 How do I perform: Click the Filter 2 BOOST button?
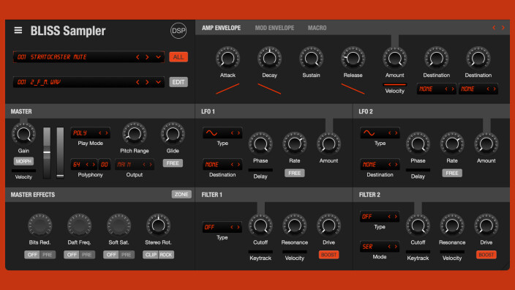(486, 255)
